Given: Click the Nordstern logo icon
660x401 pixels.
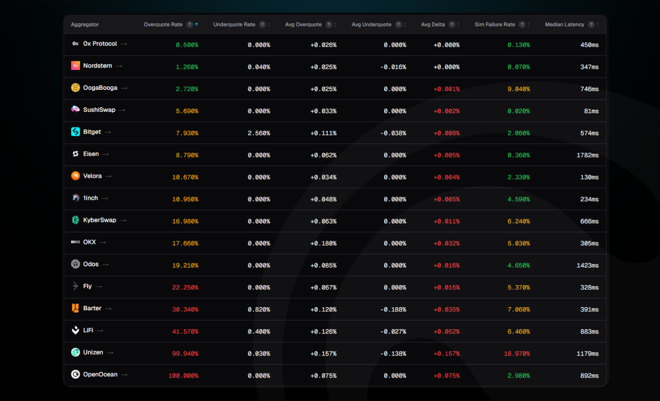Looking at the screenshot, I should 75,66.
